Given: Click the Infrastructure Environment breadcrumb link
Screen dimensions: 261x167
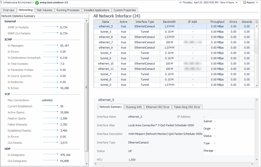Looking at the screenshot, I should click(17, 3).
